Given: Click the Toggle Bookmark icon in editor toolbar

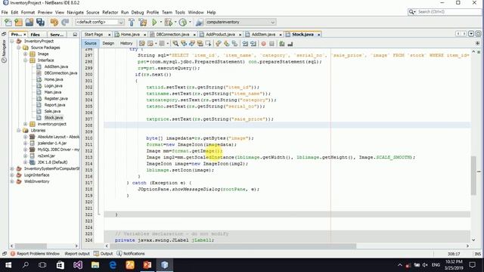Looking at the screenshot, I should pos(234,44).
